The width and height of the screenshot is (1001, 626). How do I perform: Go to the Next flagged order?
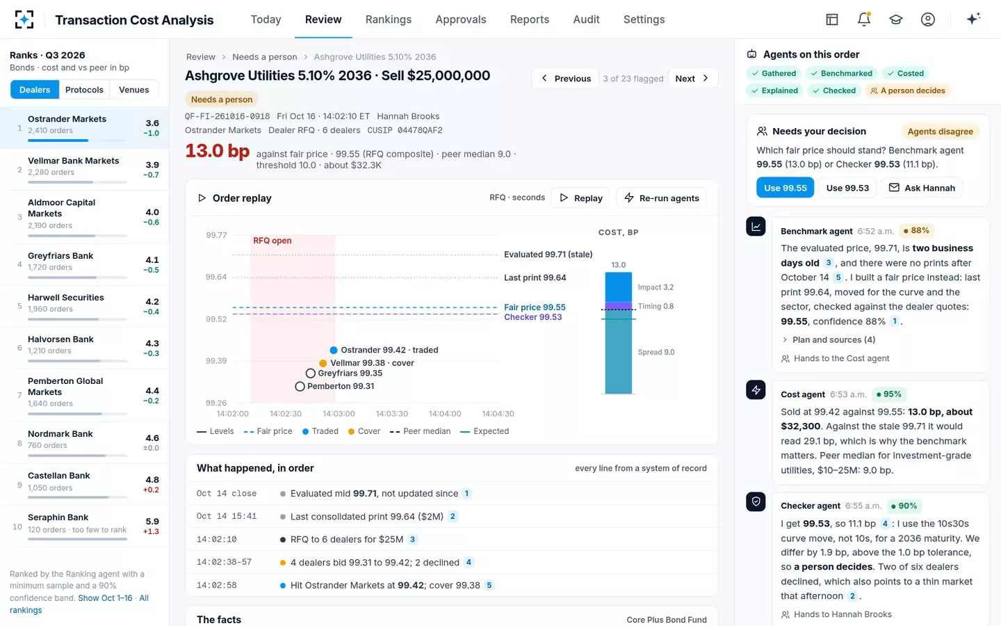(692, 79)
